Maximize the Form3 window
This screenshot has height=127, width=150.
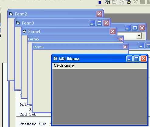99,23
